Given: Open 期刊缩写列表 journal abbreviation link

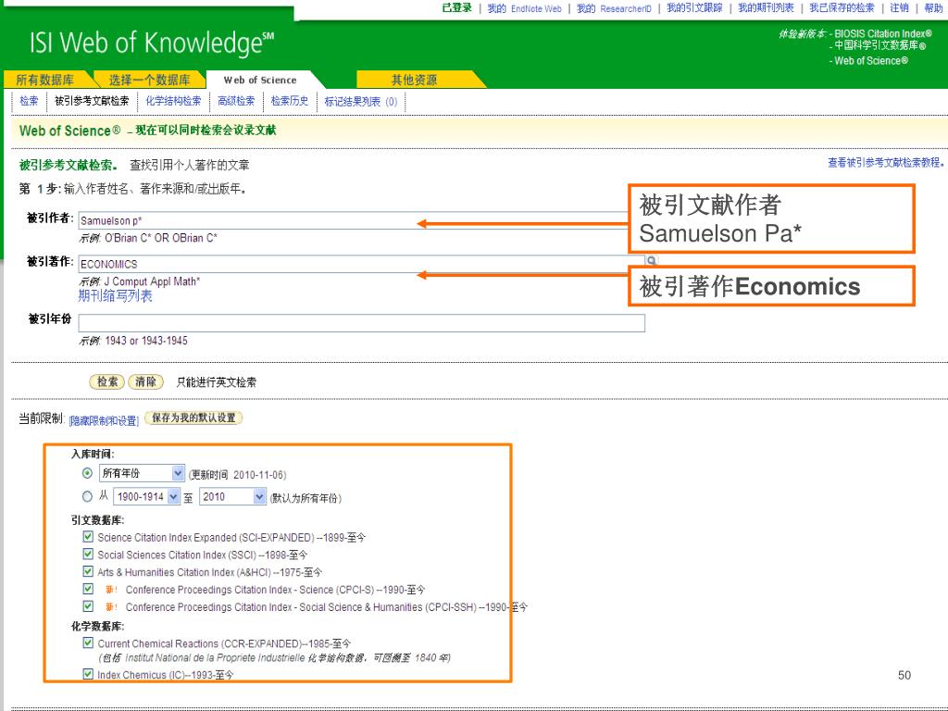Looking at the screenshot, I should click(115, 295).
